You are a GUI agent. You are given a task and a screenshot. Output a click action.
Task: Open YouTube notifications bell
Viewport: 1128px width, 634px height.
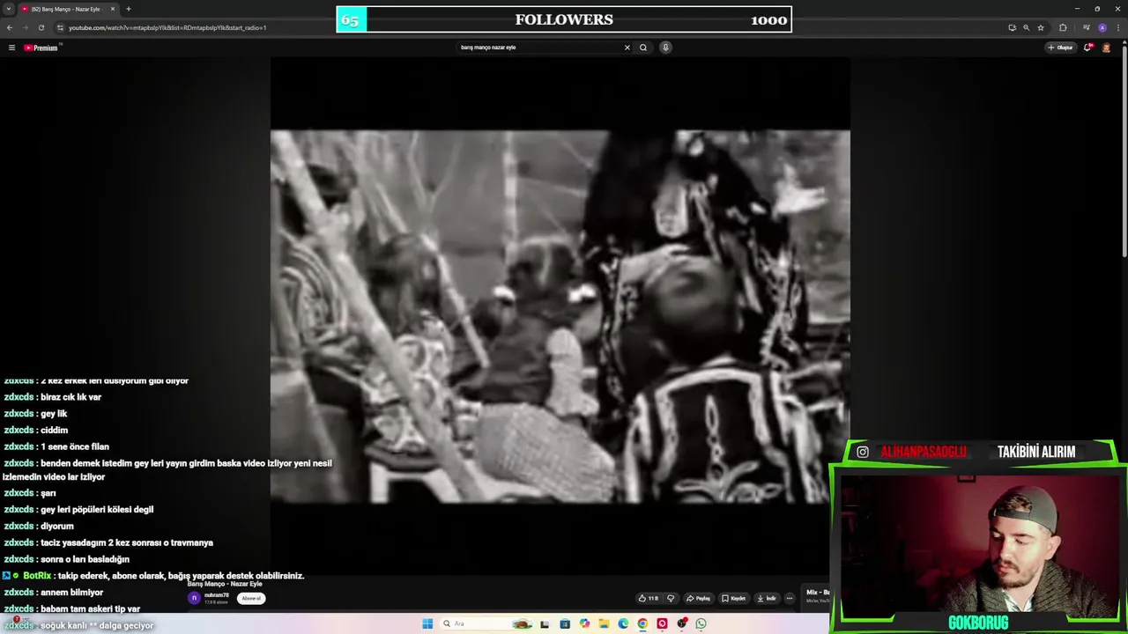click(1087, 48)
